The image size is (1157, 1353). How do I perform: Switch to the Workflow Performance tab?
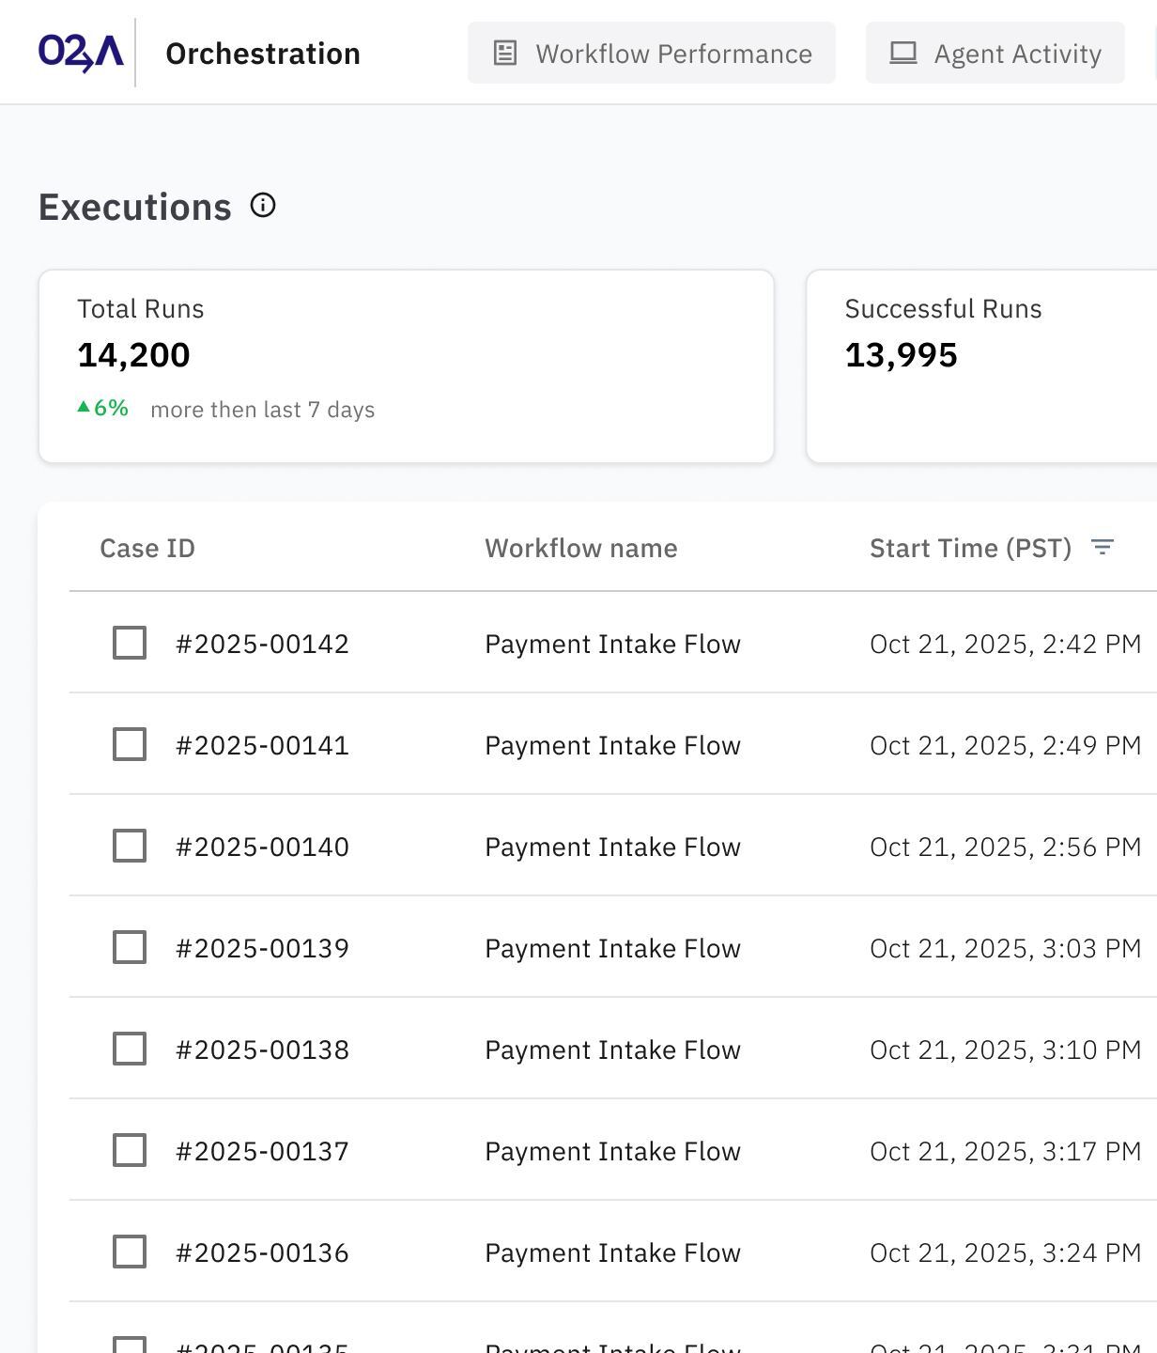pos(652,54)
